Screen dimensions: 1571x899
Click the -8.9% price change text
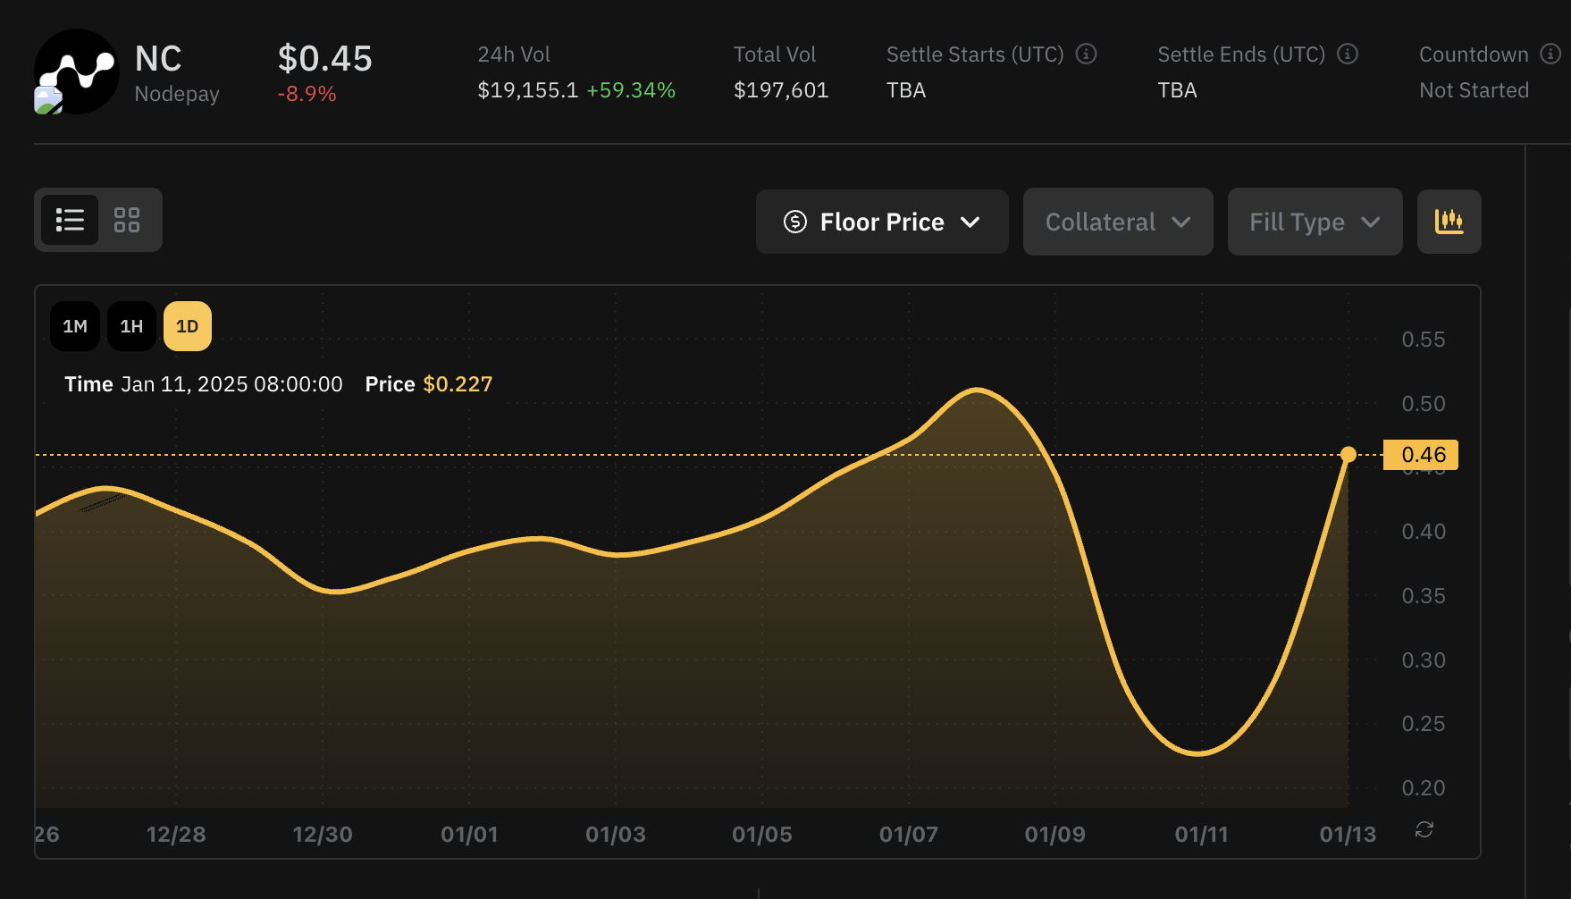coord(308,92)
